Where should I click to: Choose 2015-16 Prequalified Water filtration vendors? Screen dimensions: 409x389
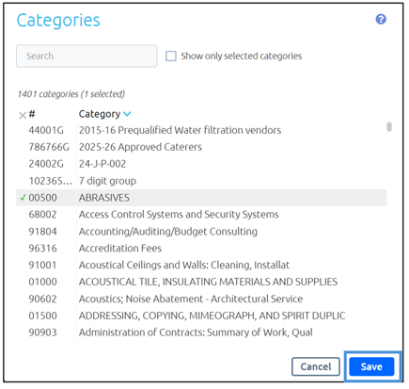tap(201, 130)
